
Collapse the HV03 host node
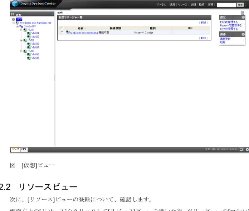click(x=21, y=51)
